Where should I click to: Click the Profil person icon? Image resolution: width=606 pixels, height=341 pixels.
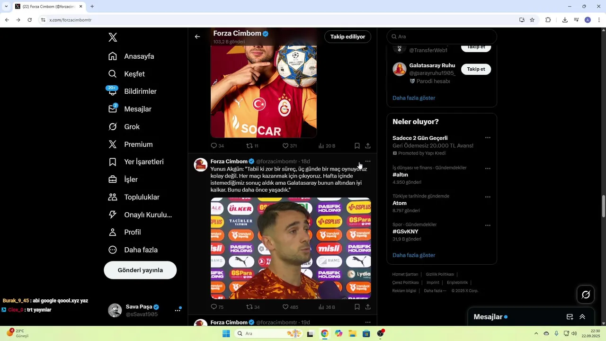click(x=113, y=232)
